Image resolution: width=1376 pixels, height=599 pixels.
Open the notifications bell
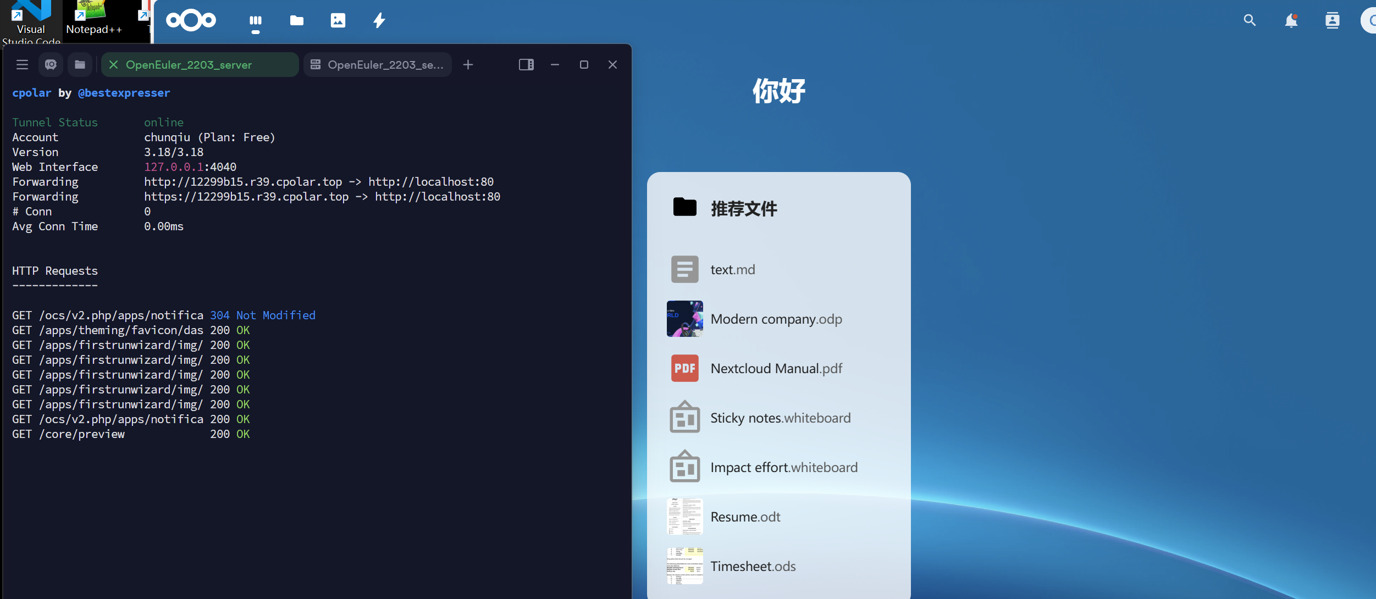[1291, 20]
